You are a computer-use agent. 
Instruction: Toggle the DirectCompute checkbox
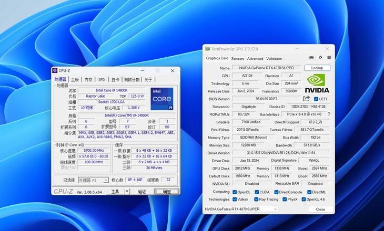[x=276, y=192]
